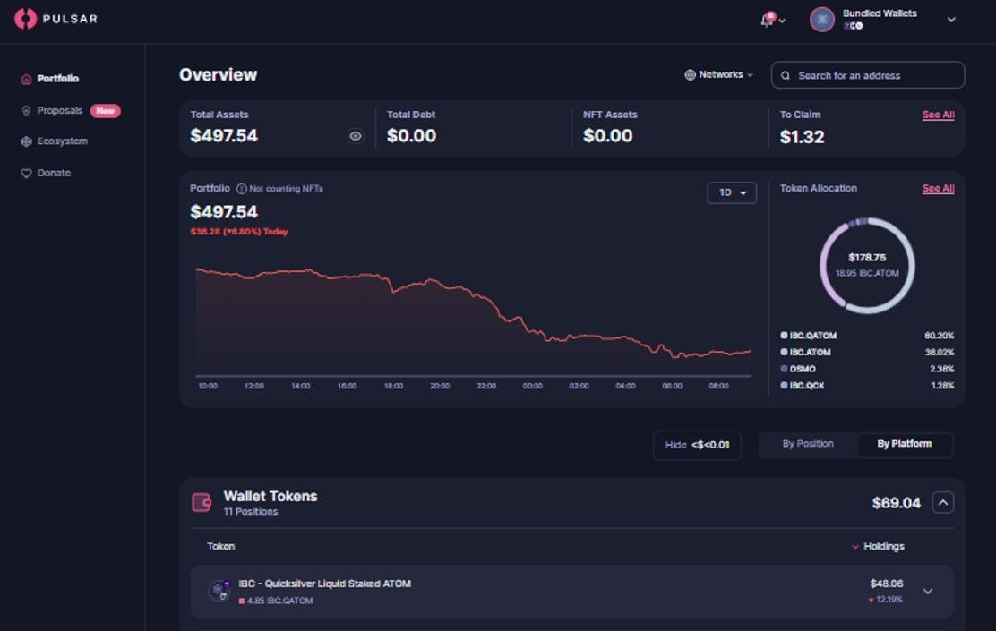996x631 pixels.
Task: Click the wallet icon beside Wallet Tokens
Action: [x=199, y=502]
